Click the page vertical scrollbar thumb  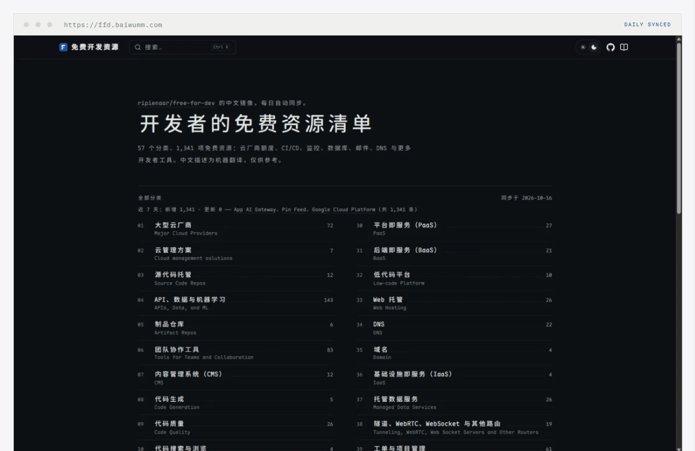[x=679, y=127]
